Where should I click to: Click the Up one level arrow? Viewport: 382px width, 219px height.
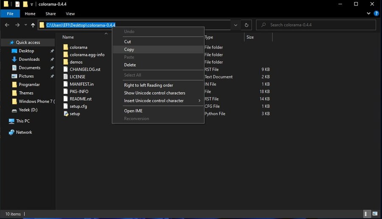click(33, 25)
